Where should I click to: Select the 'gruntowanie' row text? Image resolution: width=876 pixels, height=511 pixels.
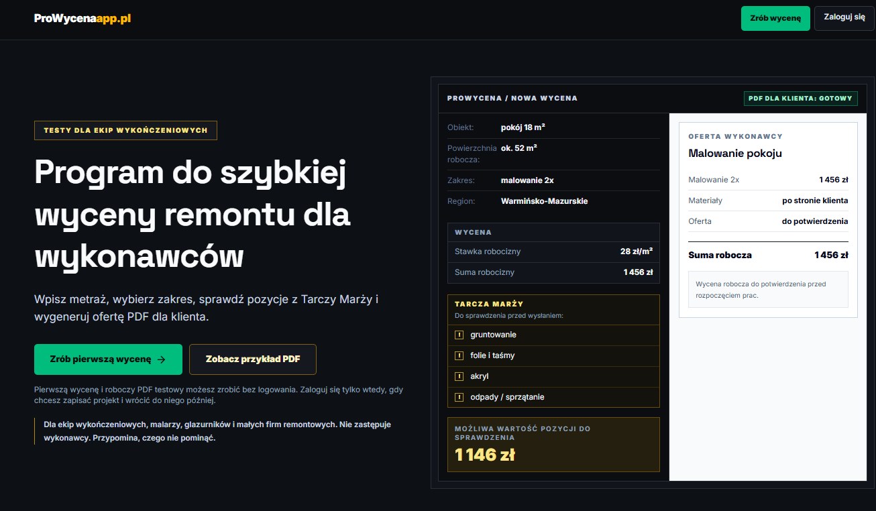tap(493, 335)
